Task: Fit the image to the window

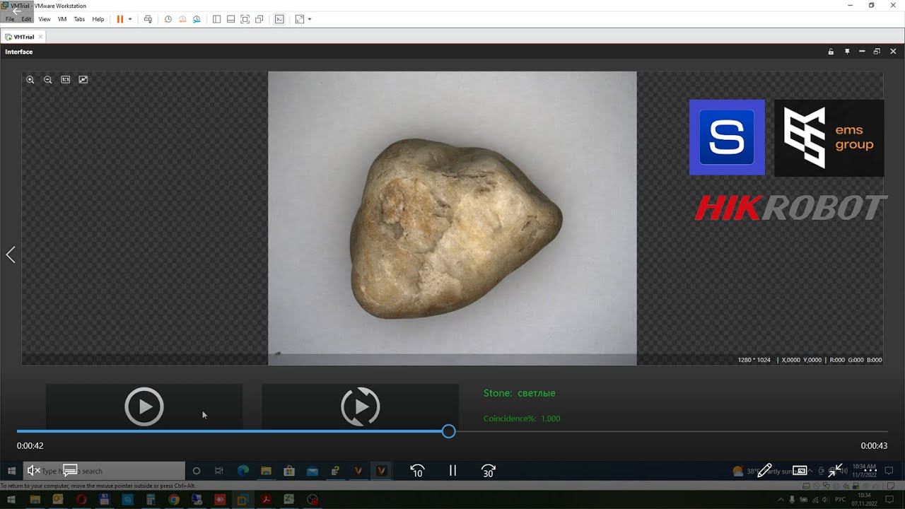Action: (x=83, y=80)
